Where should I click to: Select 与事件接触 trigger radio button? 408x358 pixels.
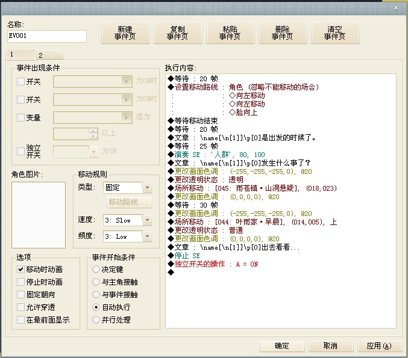click(x=96, y=294)
